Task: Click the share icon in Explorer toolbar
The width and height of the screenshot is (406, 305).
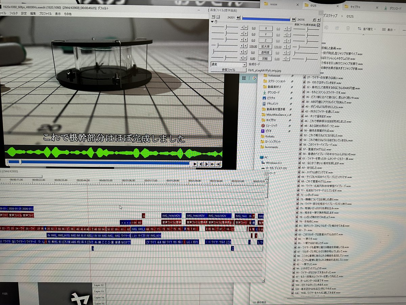Action: [337, 28]
